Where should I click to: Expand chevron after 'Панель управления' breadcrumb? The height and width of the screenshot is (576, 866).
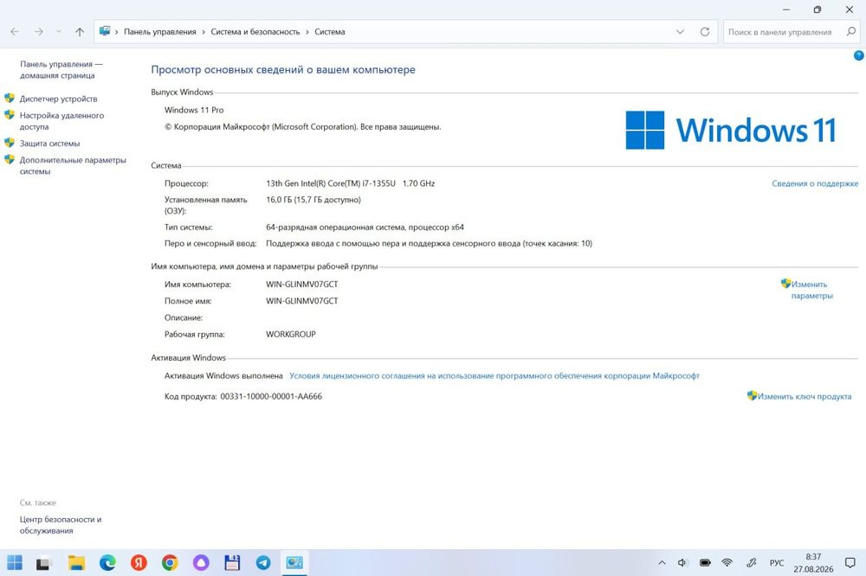point(204,32)
